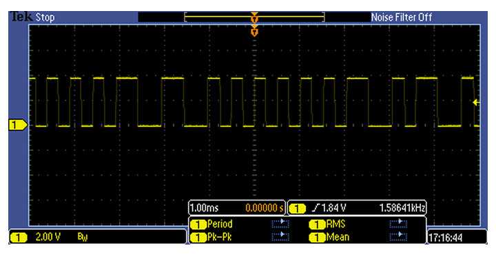The height and width of the screenshot is (259, 496).
Task: Toggle the Noise Filter Off setting
Action: [402, 17]
